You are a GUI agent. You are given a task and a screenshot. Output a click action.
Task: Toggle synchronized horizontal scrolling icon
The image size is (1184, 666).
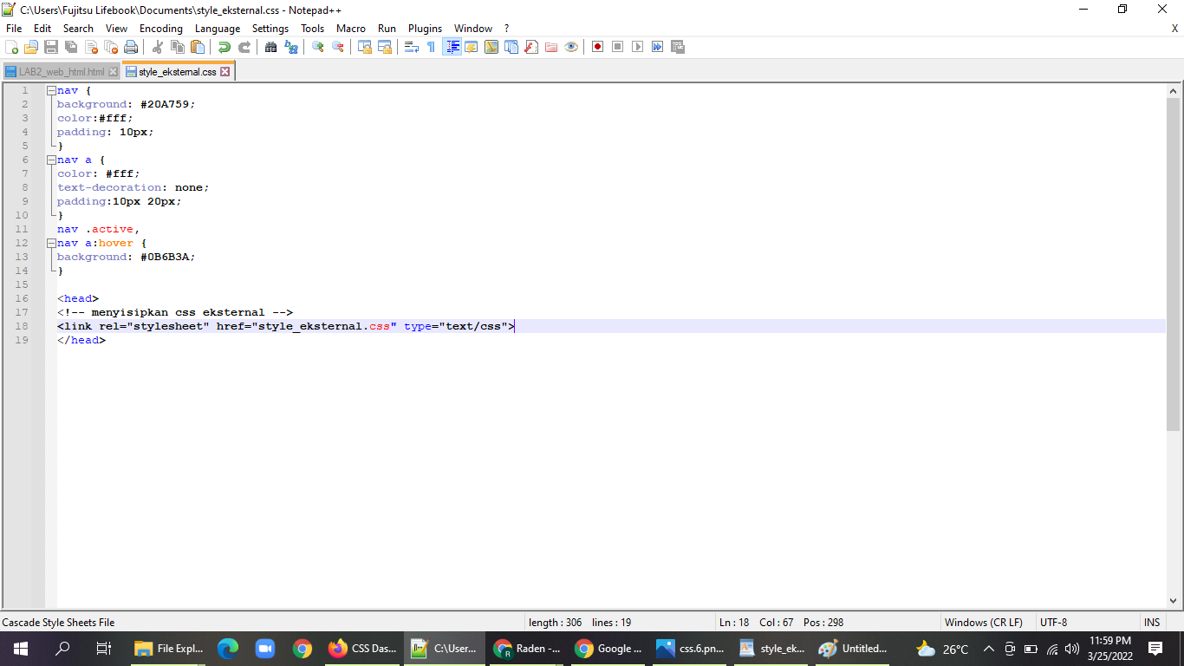point(385,47)
